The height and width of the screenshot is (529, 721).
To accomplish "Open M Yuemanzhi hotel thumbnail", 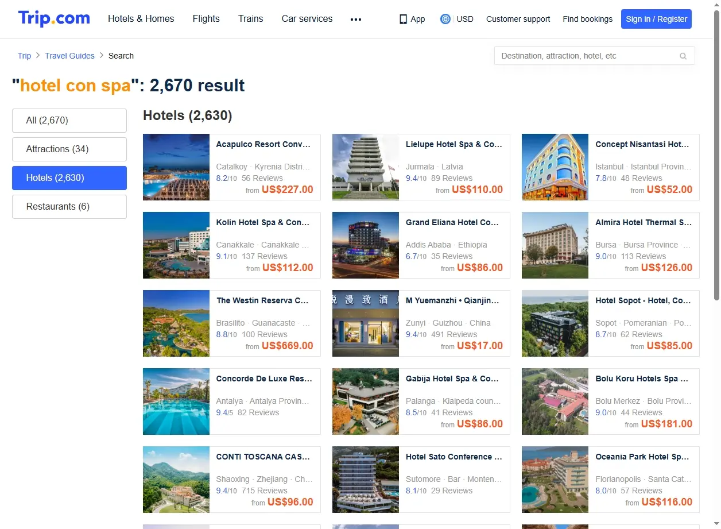I will pos(366,323).
